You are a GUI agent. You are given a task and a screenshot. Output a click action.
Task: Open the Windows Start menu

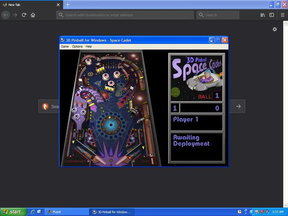[13, 212]
